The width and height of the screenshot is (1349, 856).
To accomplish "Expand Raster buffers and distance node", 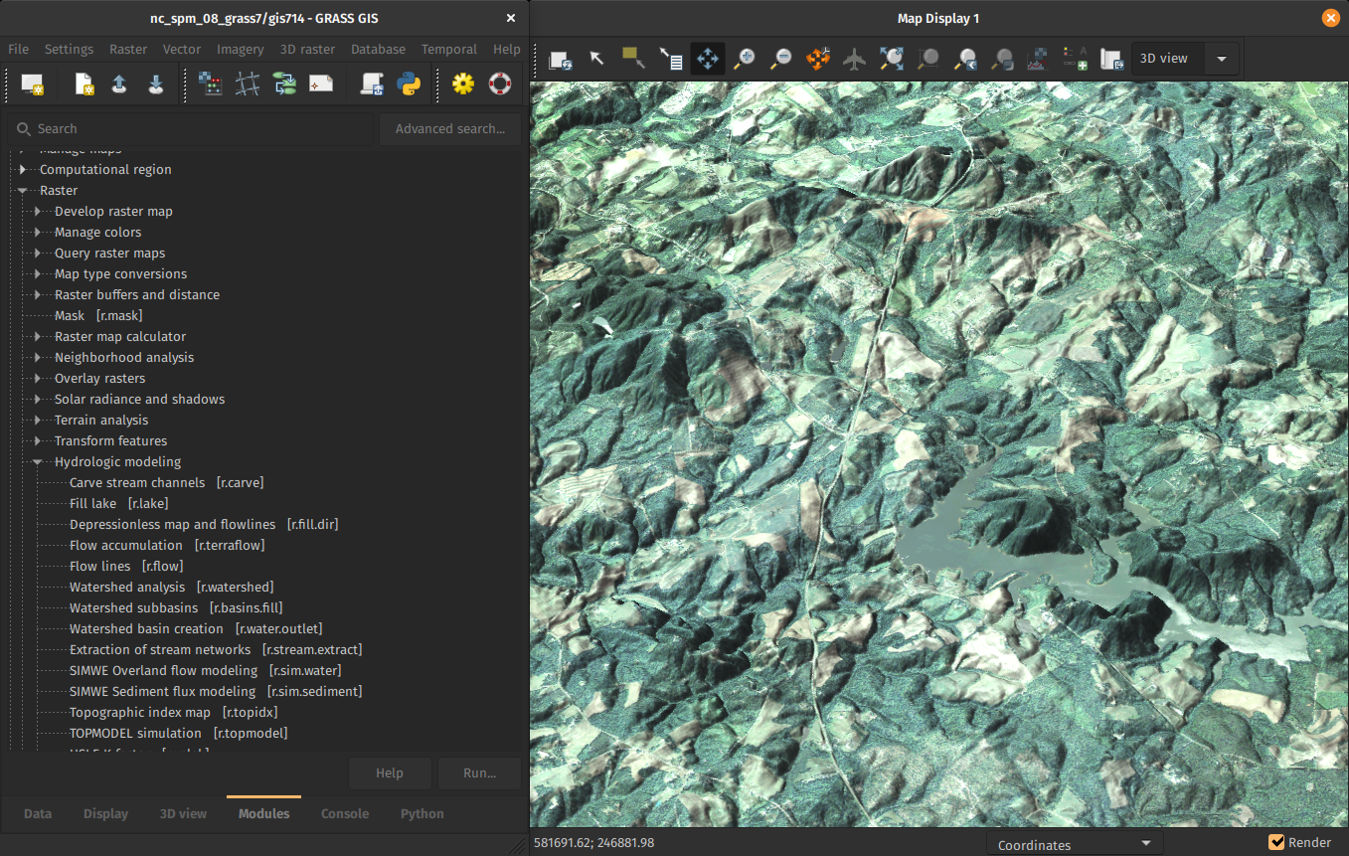I will 37,294.
